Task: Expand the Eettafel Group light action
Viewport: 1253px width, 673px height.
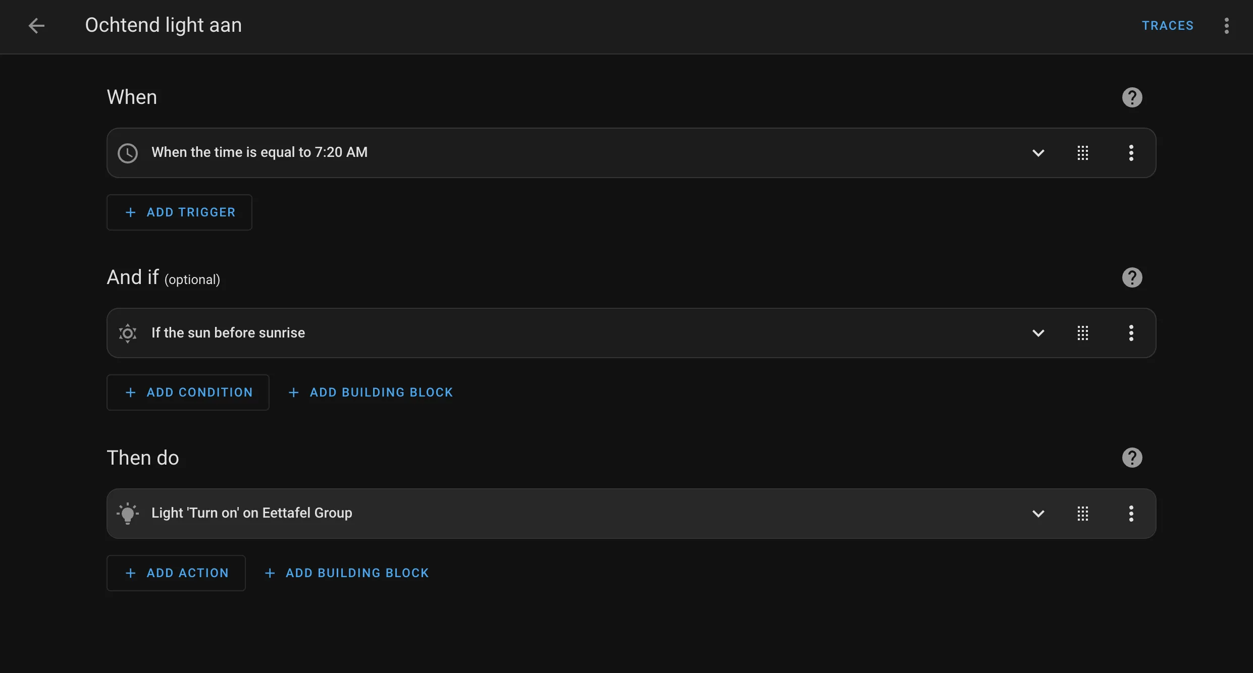Action: click(x=1038, y=514)
